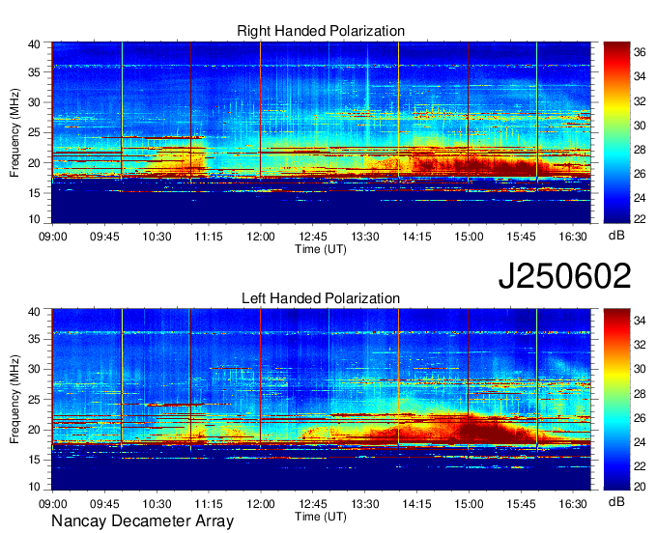The height and width of the screenshot is (533, 657).
Task: Click the 09:00 tick on lower time axis
Action: [x=53, y=504]
